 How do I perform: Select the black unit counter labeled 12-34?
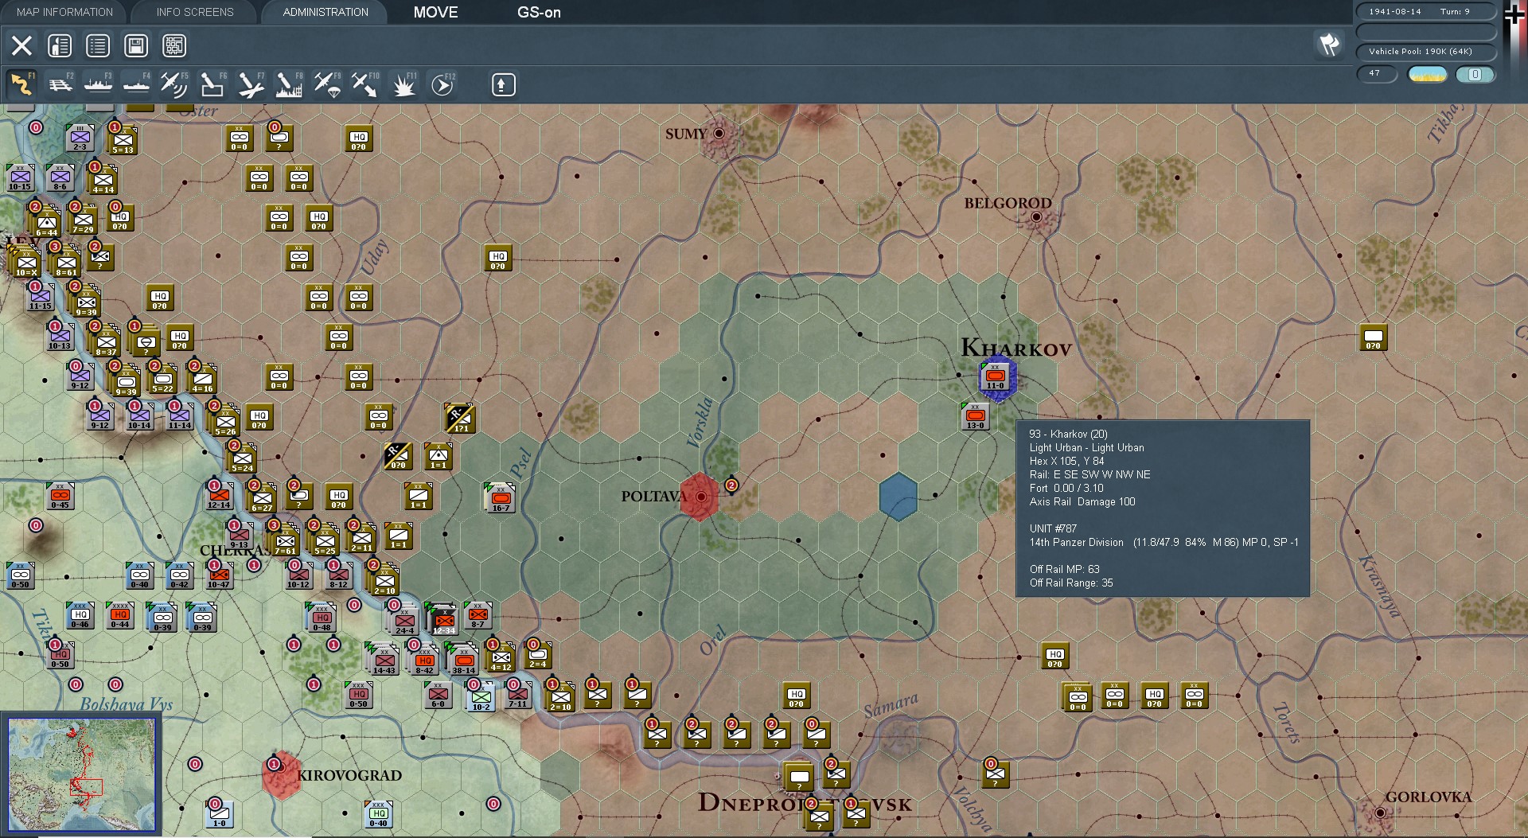443,620
